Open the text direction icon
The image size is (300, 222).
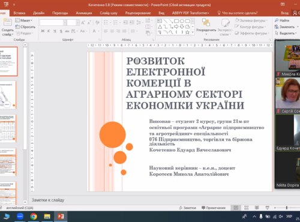click(x=148, y=20)
